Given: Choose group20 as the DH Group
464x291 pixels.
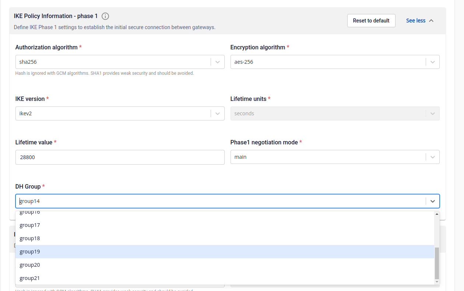Looking at the screenshot, I should pos(30,265).
